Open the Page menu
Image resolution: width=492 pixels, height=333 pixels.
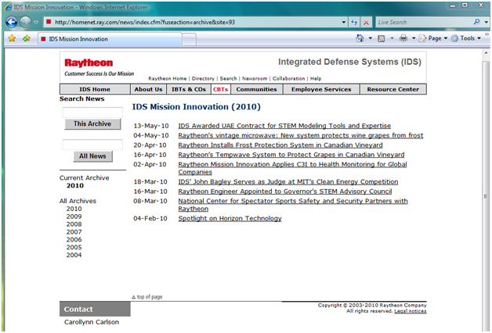click(x=433, y=38)
